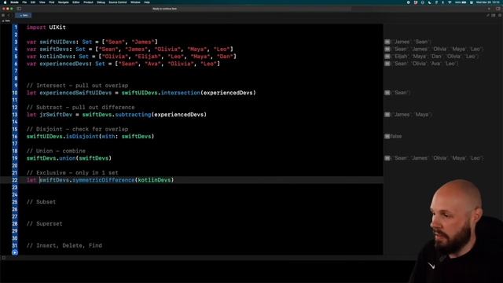The width and height of the screenshot is (503, 283).
Task: Open the Product menu
Action: click(88, 2)
